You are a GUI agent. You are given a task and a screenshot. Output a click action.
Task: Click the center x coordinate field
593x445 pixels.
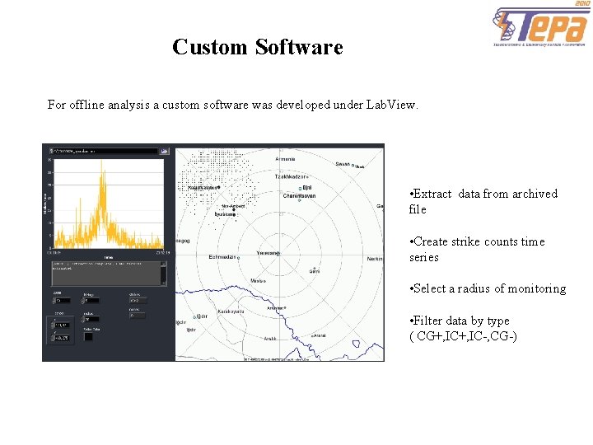[x=62, y=325]
